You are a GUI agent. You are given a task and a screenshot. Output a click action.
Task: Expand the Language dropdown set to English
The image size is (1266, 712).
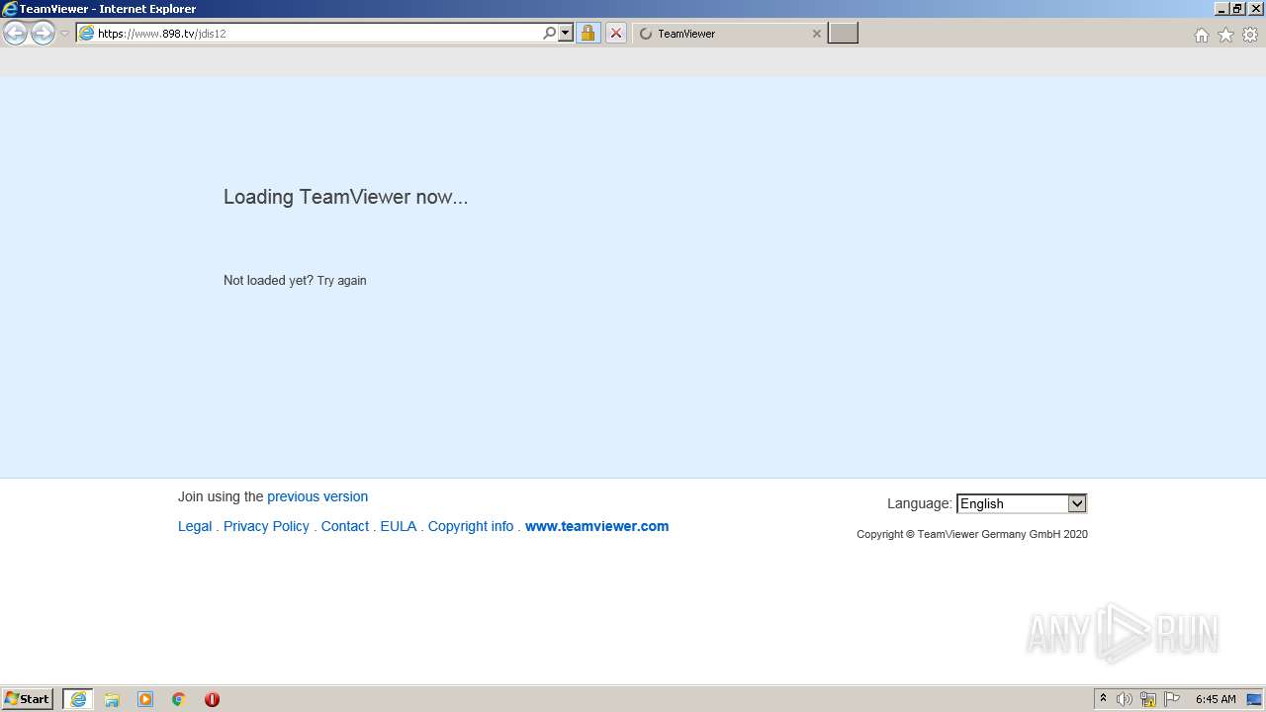(x=1022, y=503)
